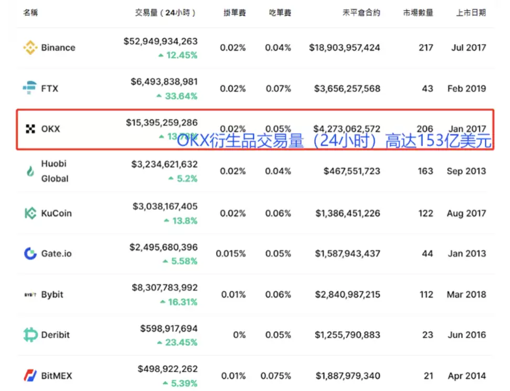510x391 pixels.
Task: Click the Huobi Global leaf logo
Action: tap(30, 171)
